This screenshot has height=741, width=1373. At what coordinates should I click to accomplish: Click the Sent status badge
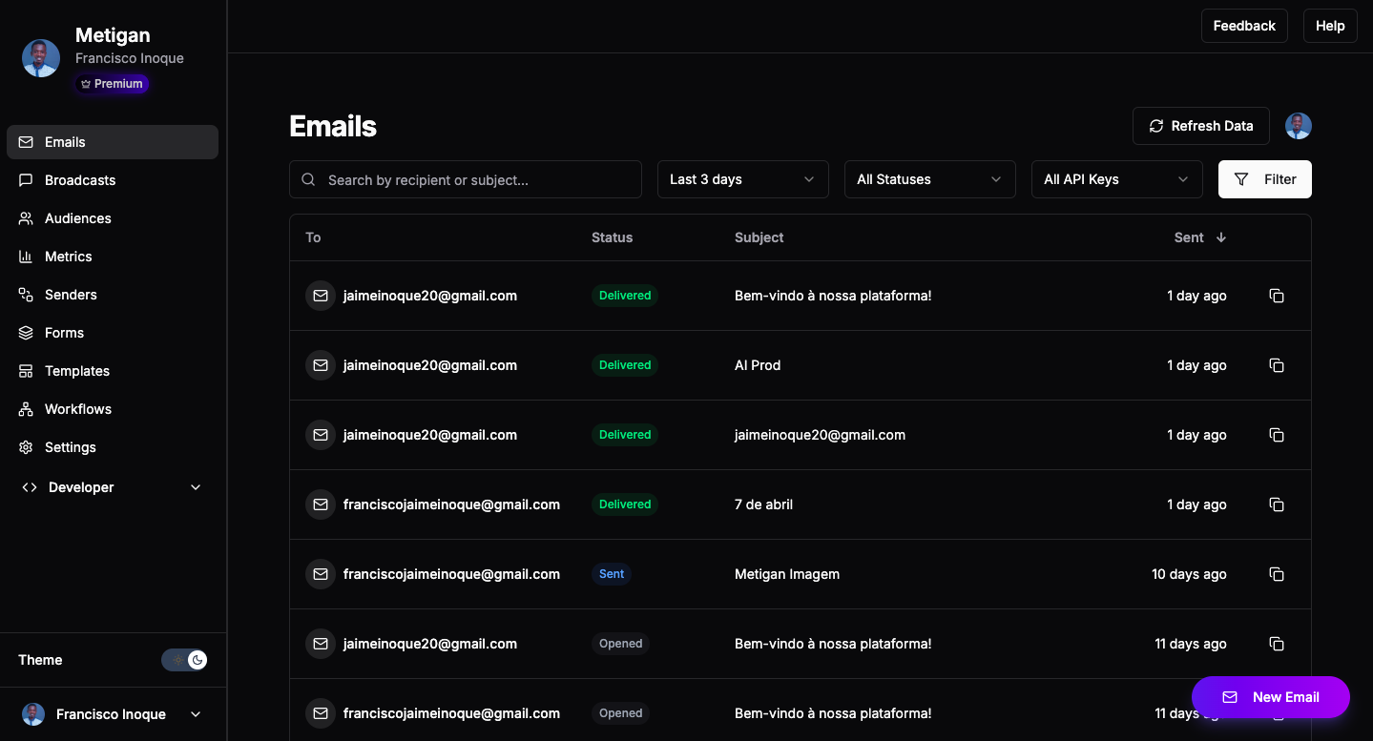pyautogui.click(x=612, y=574)
